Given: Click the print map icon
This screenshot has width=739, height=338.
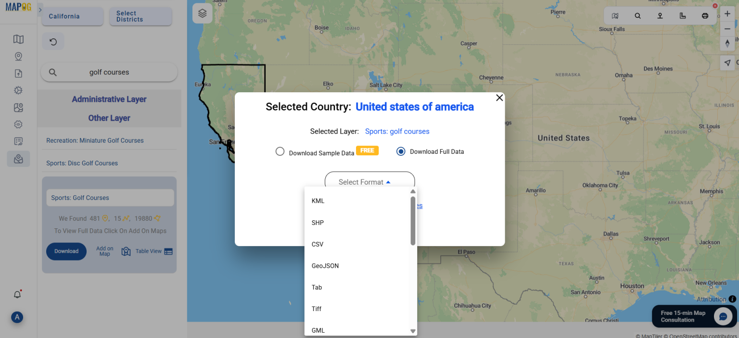Looking at the screenshot, I should (x=705, y=15).
